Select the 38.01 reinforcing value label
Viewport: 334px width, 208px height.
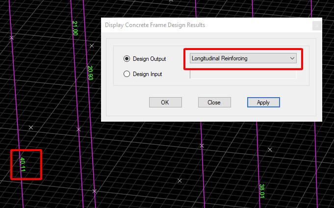(262, 191)
